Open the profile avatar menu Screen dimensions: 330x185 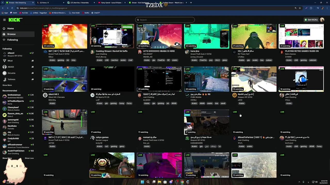click(x=322, y=20)
